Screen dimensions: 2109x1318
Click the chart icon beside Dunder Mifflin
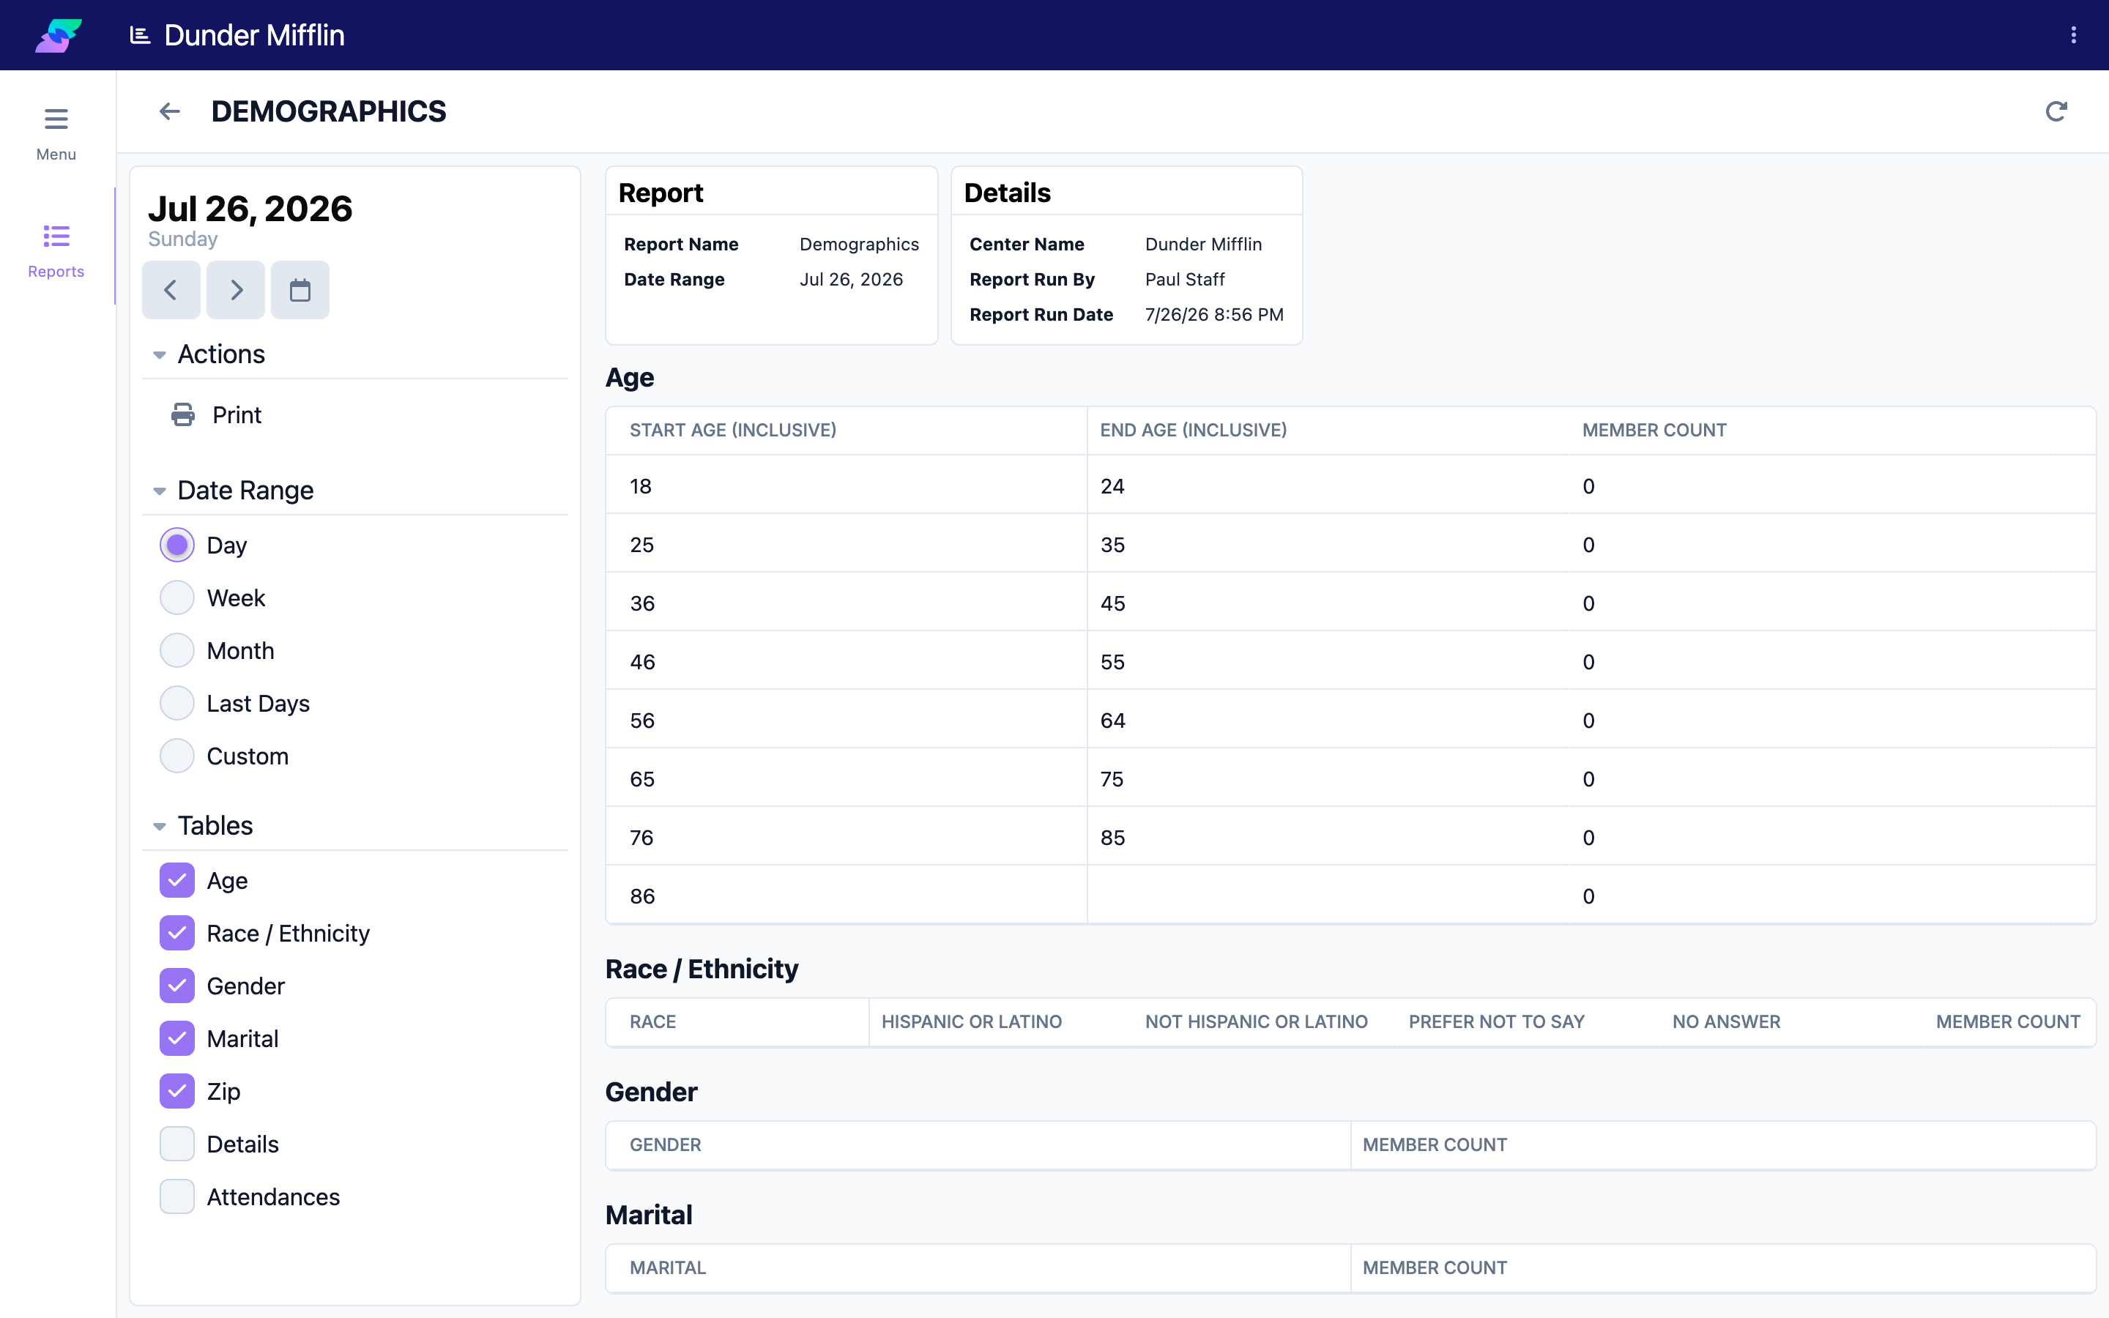pyautogui.click(x=139, y=35)
